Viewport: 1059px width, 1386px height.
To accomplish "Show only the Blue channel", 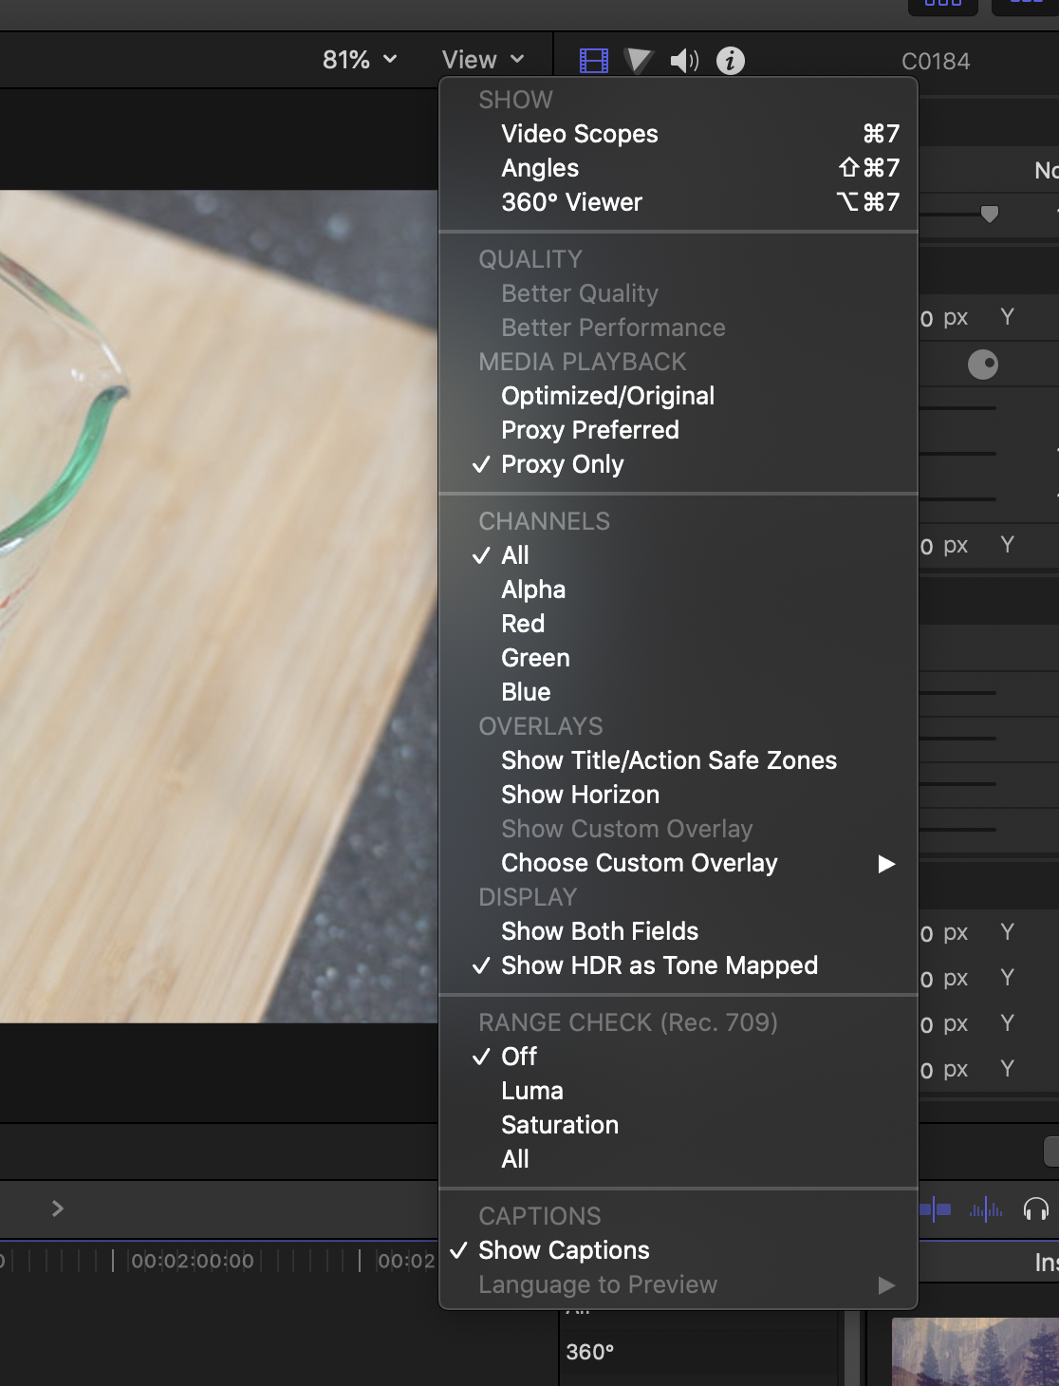I will (678, 692).
